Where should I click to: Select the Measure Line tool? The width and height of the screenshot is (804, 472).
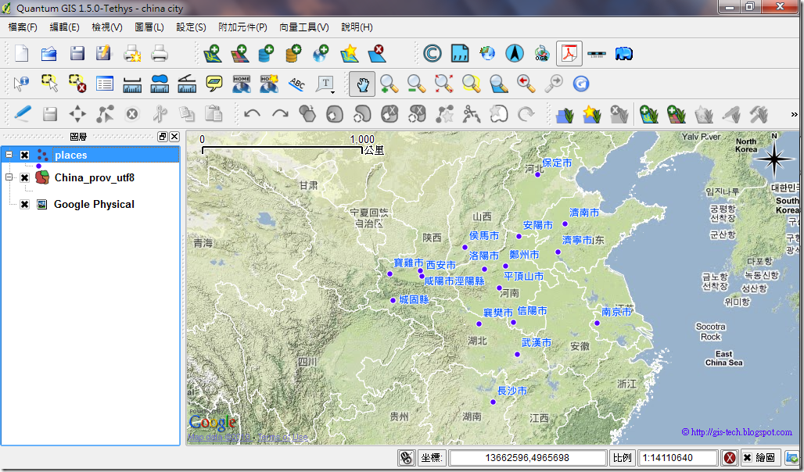point(132,84)
